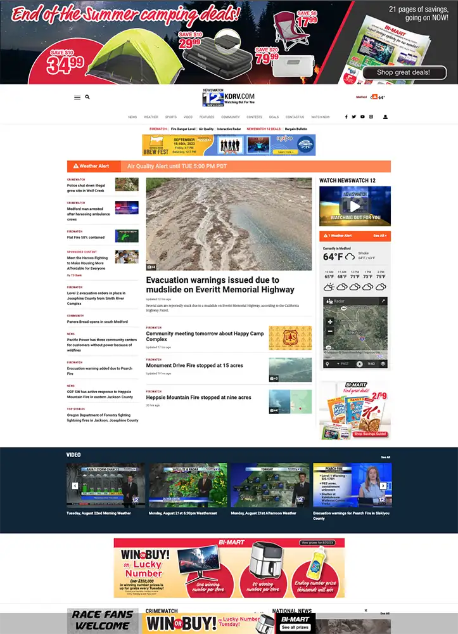Viewport: 458px width, 634px height.
Task: Open the FEATURES menu
Action: click(207, 117)
